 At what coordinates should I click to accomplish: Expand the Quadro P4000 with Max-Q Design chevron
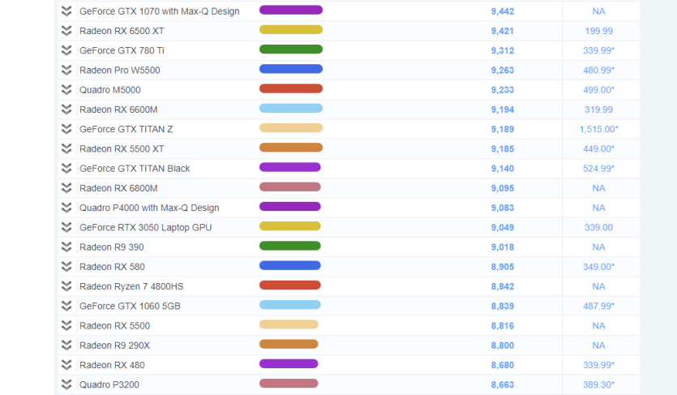coord(66,208)
